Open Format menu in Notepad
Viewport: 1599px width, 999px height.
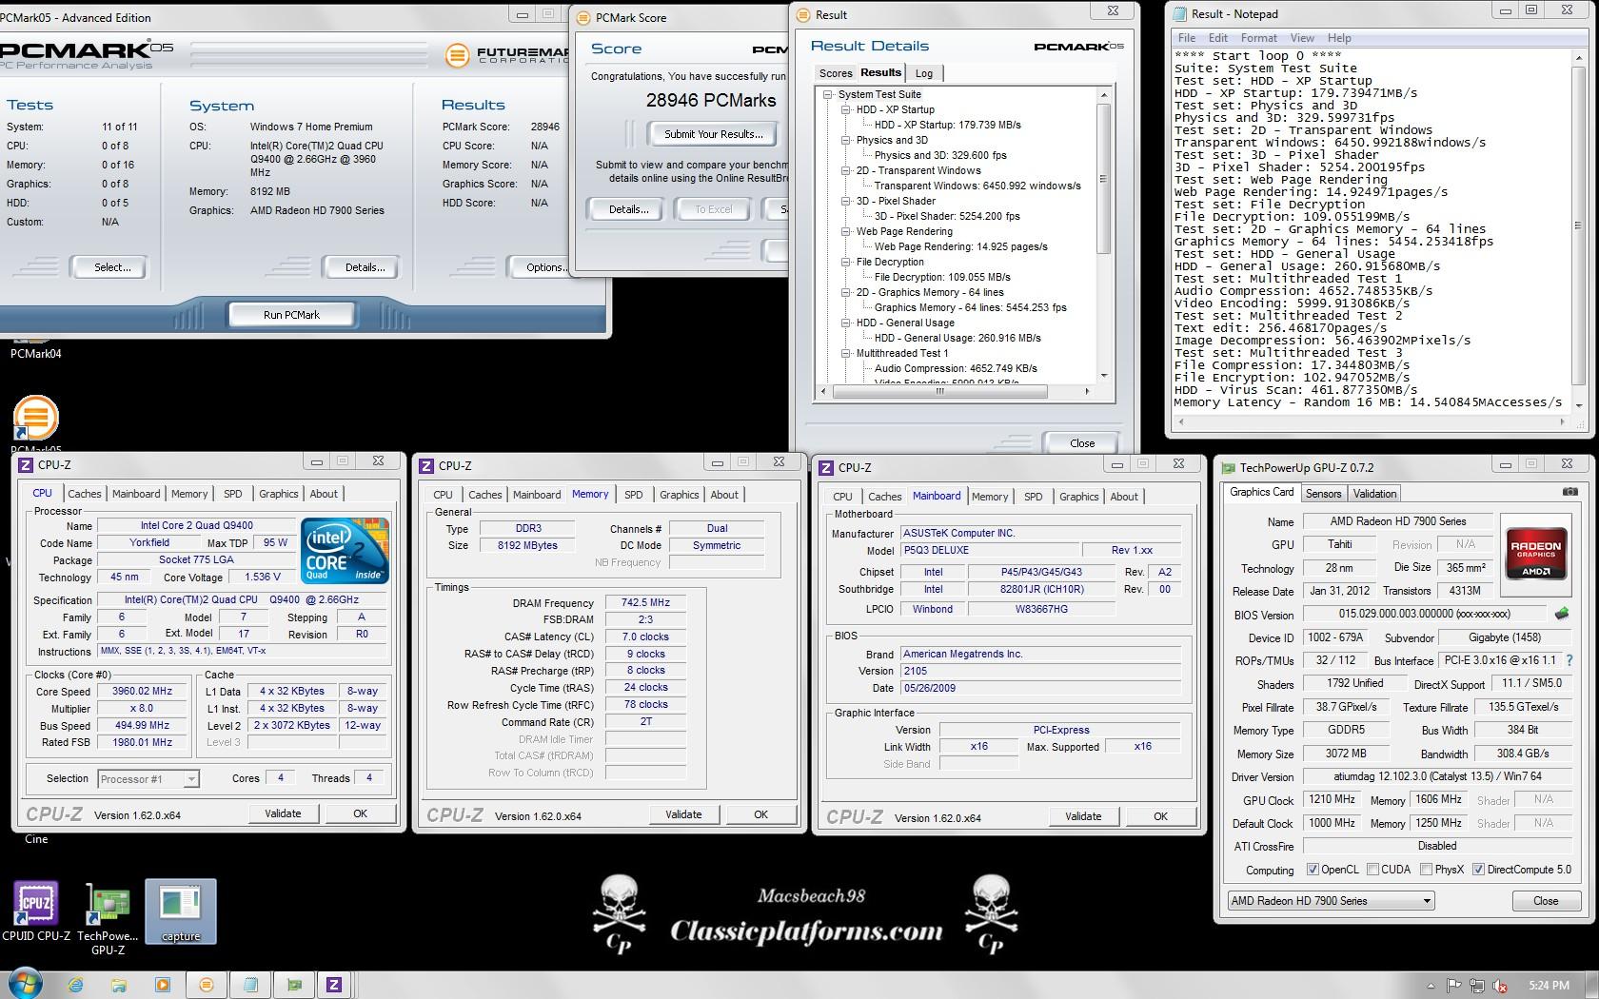1258,38
